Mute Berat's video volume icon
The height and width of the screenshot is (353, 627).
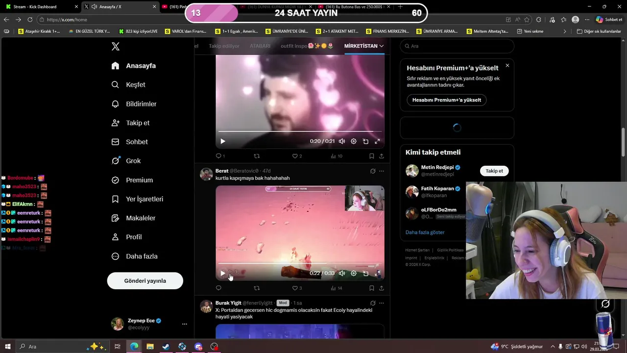click(342, 273)
